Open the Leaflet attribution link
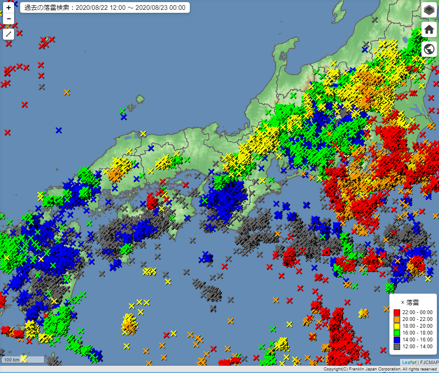 tap(409, 362)
